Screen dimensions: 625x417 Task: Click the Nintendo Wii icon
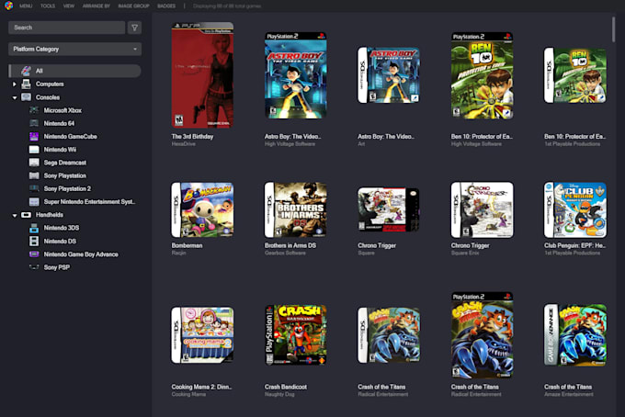(x=34, y=150)
